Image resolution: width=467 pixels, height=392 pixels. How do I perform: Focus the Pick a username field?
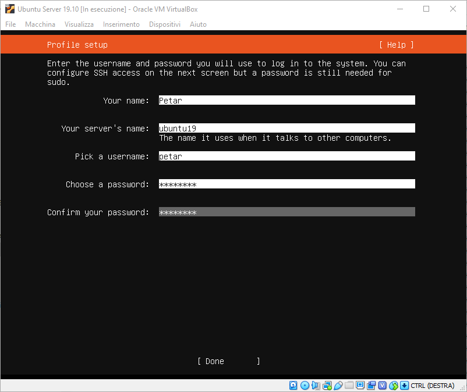[287, 156]
